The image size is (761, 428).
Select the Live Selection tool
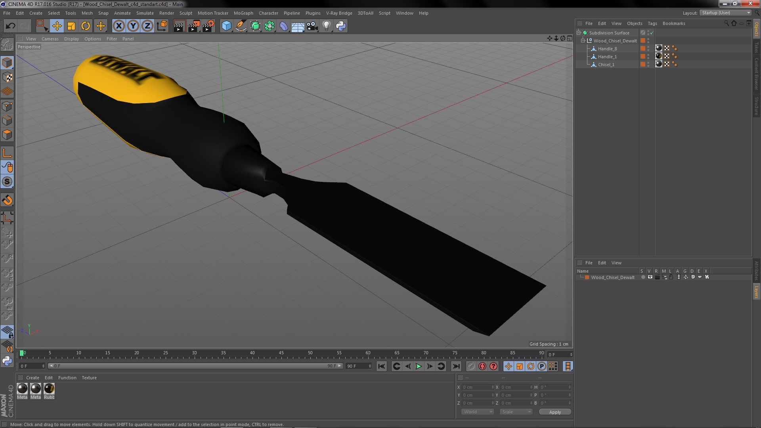pyautogui.click(x=42, y=26)
